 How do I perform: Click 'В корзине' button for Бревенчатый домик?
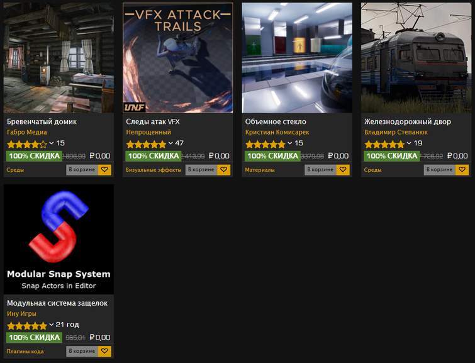[82, 170]
